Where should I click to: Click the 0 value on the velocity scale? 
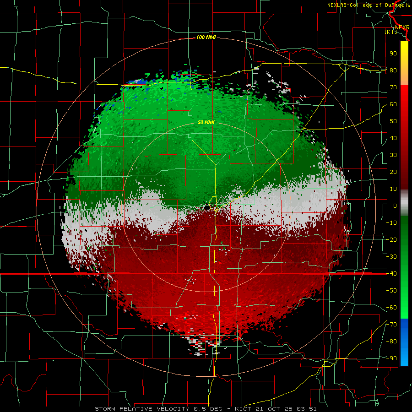(395, 206)
